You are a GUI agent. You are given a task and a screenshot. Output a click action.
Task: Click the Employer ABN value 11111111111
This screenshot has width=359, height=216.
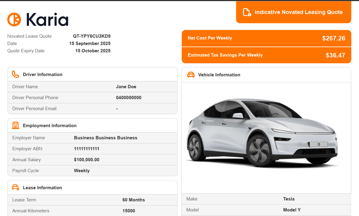point(87,149)
